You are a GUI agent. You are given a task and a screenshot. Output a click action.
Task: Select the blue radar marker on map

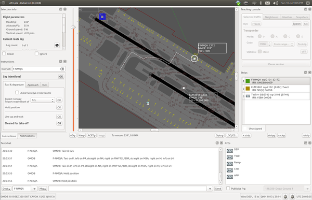[102, 17]
